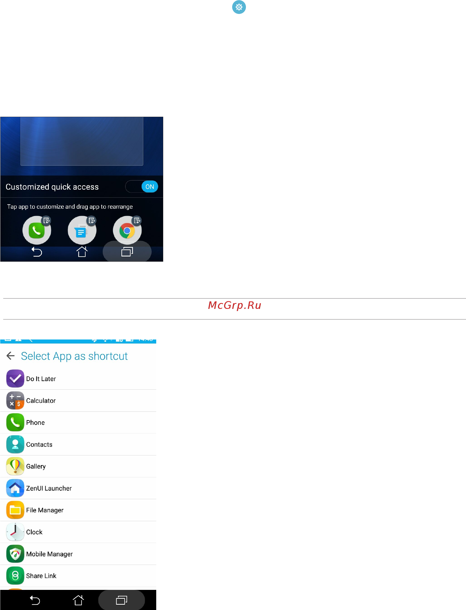Image resolution: width=466 pixels, height=610 pixels.
Task: Choose ZenUI Launcher as shortcut
Action: pos(78,488)
